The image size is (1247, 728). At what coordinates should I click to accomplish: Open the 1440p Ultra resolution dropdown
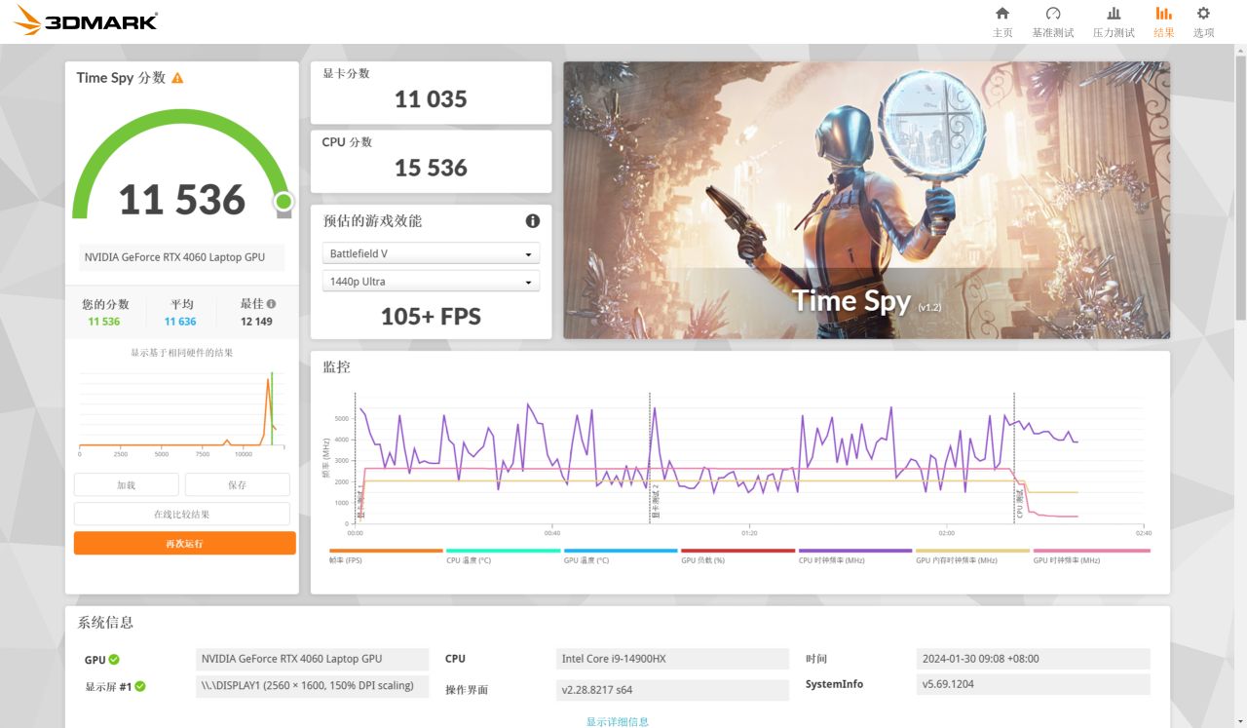[431, 282]
